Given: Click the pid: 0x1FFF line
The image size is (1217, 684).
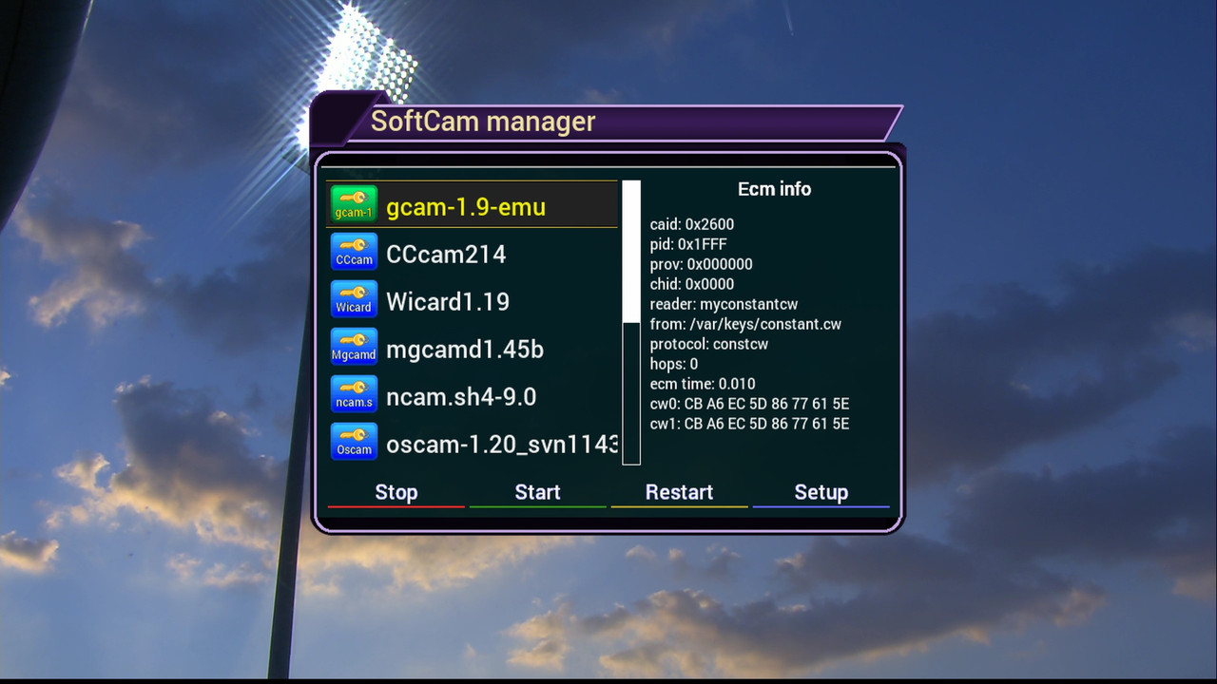Looking at the screenshot, I should [688, 244].
